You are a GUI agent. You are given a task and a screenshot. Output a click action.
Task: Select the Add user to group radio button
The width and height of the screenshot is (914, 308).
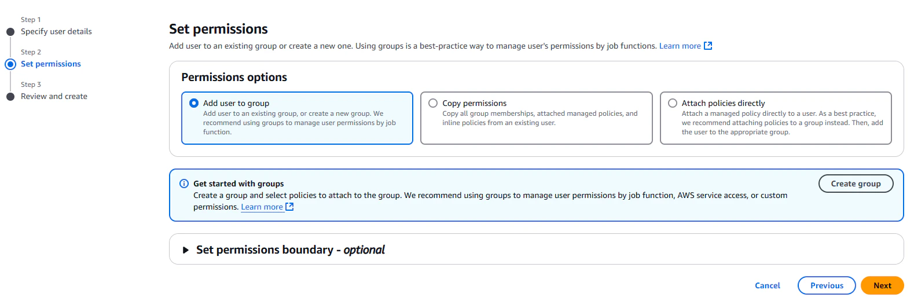pyautogui.click(x=194, y=103)
